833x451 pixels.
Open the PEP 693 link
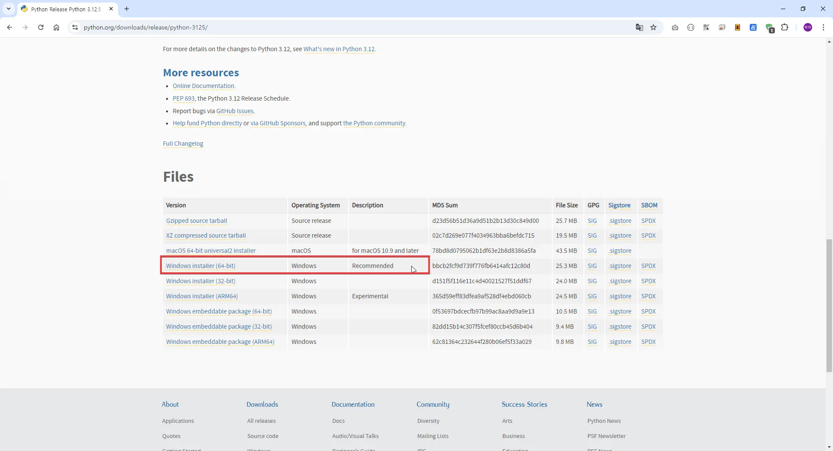(x=184, y=98)
